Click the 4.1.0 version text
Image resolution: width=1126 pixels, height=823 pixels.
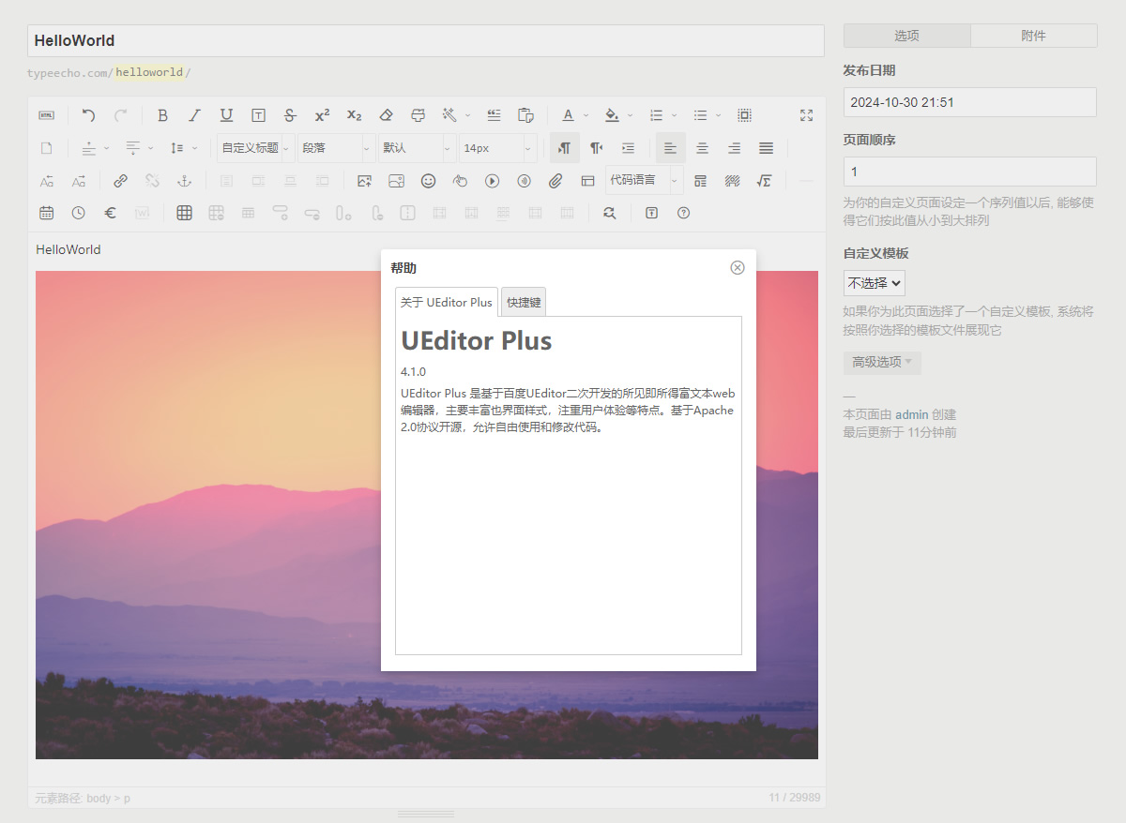point(413,372)
